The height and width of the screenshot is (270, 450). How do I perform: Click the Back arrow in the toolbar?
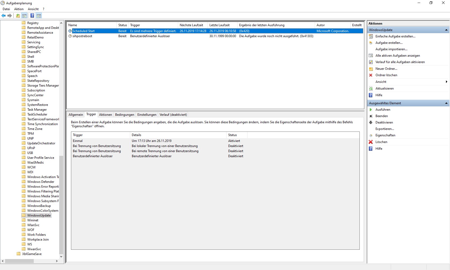pos(3,16)
